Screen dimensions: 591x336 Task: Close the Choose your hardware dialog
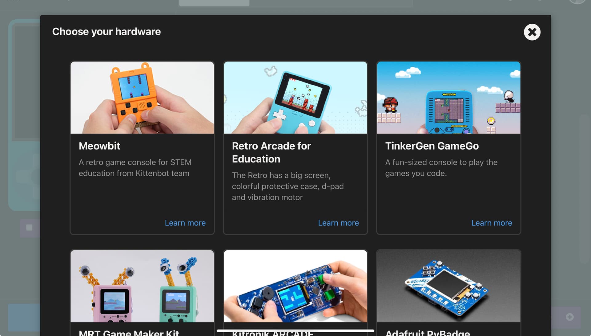(x=532, y=32)
